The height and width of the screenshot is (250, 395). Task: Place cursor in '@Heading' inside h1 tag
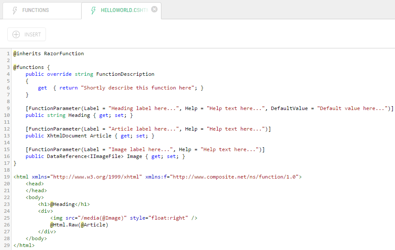point(63,204)
